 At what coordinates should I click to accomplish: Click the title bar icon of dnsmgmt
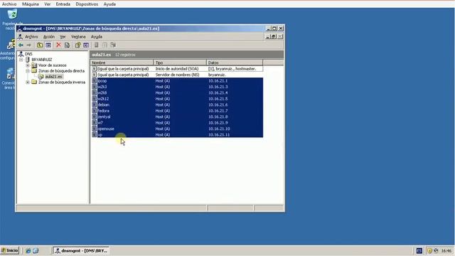[20, 28]
